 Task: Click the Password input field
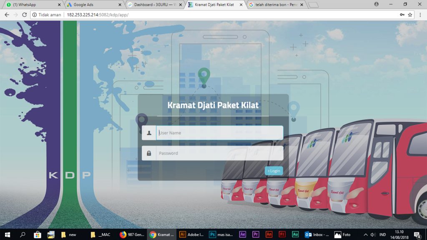(x=219, y=153)
